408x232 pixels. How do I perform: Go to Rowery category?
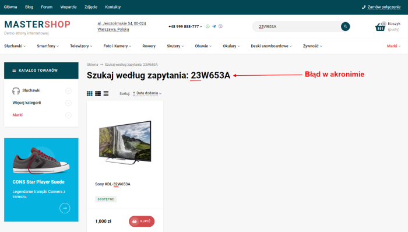(x=149, y=46)
